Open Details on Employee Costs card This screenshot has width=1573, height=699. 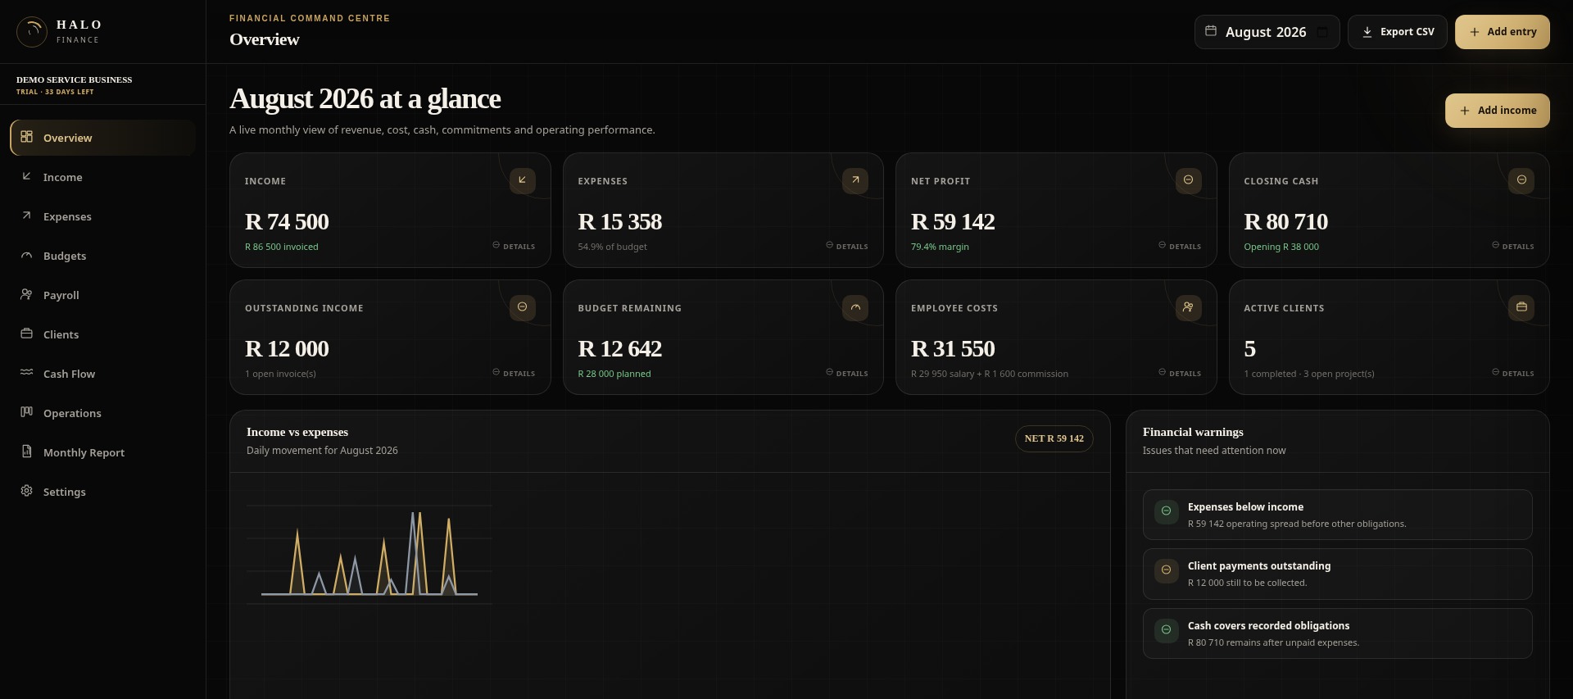click(x=1180, y=373)
